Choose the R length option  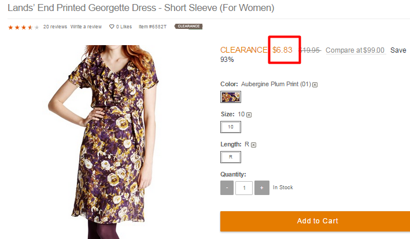[x=231, y=157]
